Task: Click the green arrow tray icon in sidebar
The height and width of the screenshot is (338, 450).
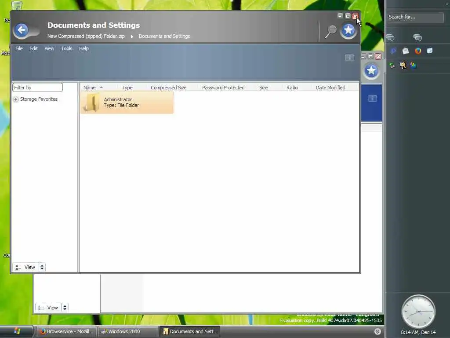Action: click(x=392, y=66)
